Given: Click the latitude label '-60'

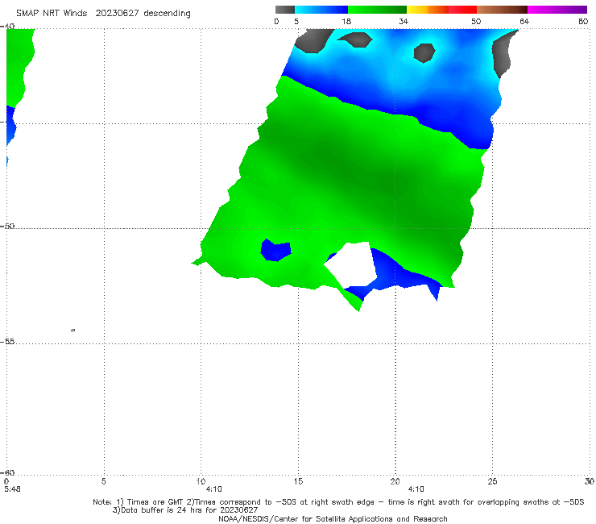Looking at the screenshot, I should click(7, 472).
